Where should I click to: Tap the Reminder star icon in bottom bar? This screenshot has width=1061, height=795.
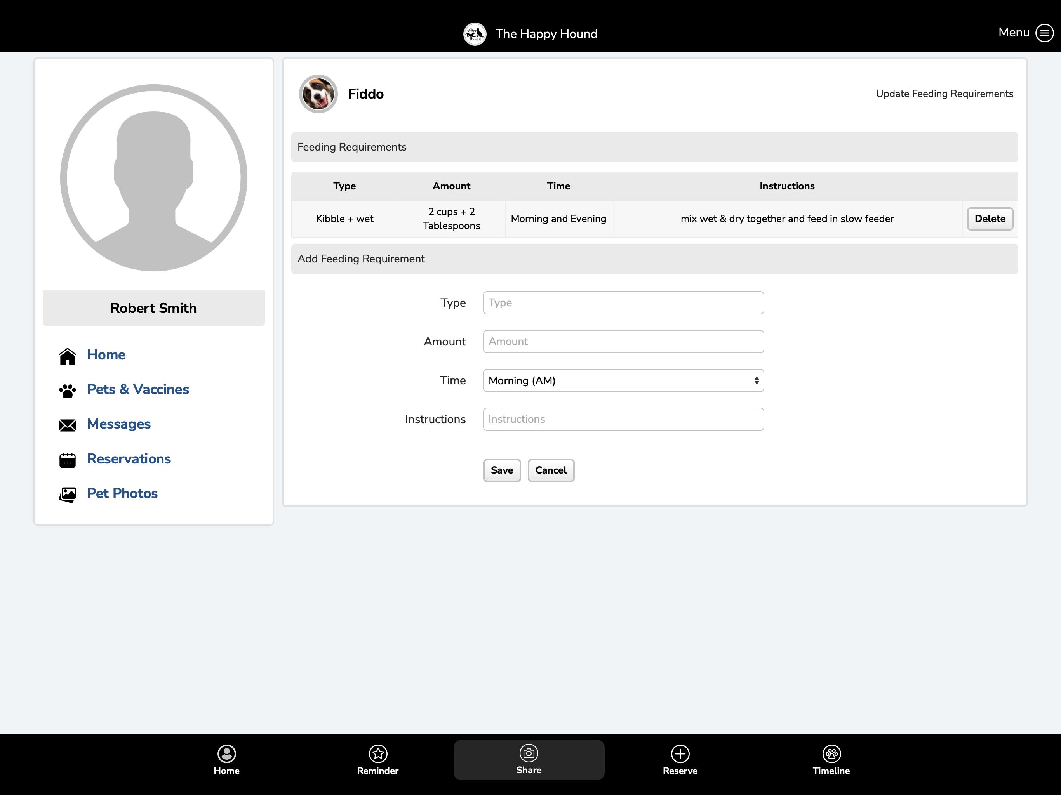point(378,753)
